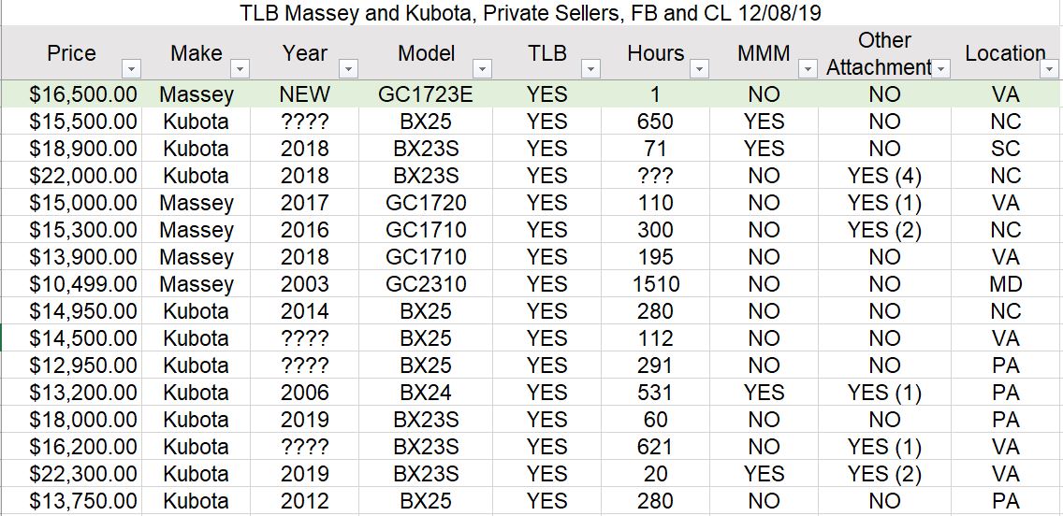Select the spreadsheet title cell

[531, 13]
